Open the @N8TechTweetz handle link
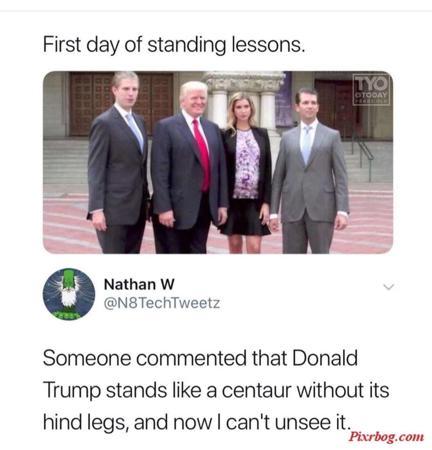Image resolution: width=432 pixels, height=450 pixels. click(x=162, y=303)
